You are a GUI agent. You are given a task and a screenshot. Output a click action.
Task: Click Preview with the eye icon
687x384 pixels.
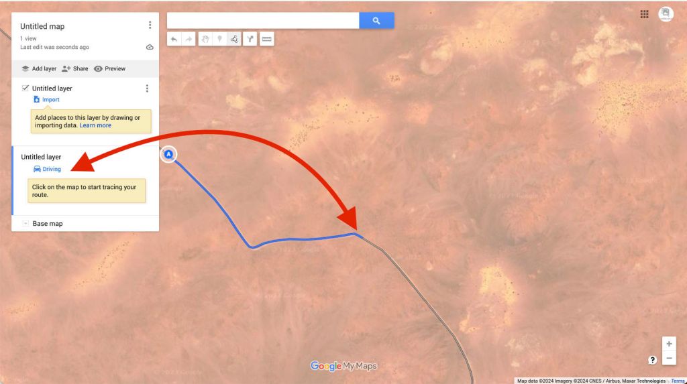tap(109, 69)
